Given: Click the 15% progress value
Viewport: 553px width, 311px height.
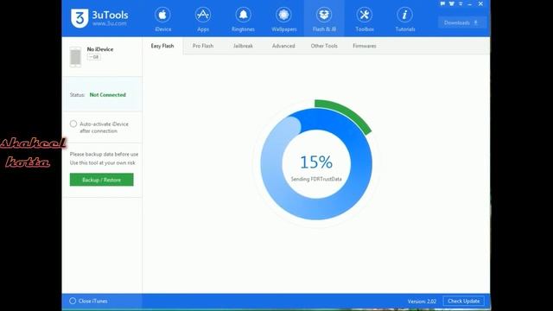Looking at the screenshot, I should click(x=316, y=162).
